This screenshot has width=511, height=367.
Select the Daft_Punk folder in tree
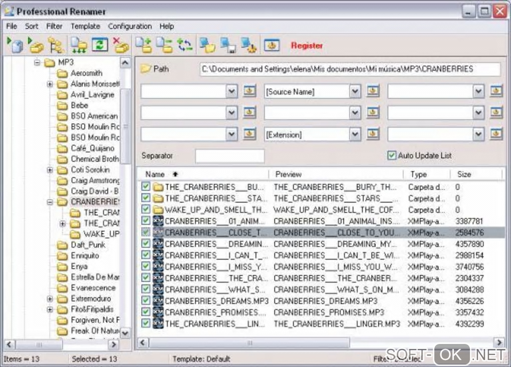pyautogui.click(x=88, y=245)
